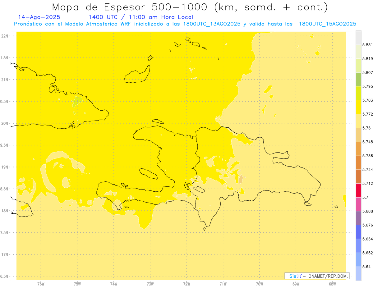This screenshot has height=288, width=373.
Task: Select the legend value "5.772"
Action: click(367, 114)
